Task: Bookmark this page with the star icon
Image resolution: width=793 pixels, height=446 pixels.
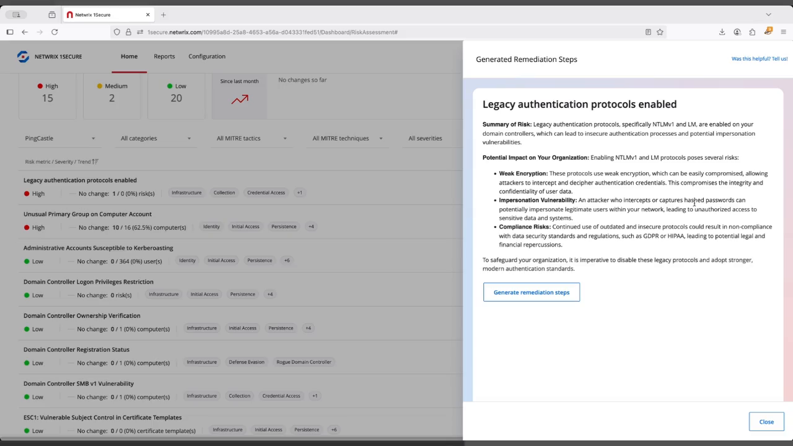Action: [660, 32]
